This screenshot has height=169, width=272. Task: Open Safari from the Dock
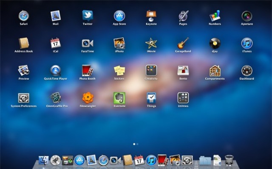click(103, 161)
